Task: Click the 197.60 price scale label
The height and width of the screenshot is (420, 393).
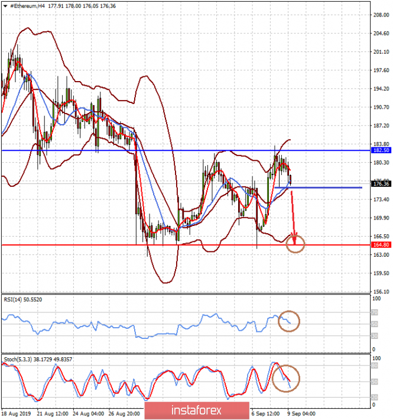Action: coord(381,70)
